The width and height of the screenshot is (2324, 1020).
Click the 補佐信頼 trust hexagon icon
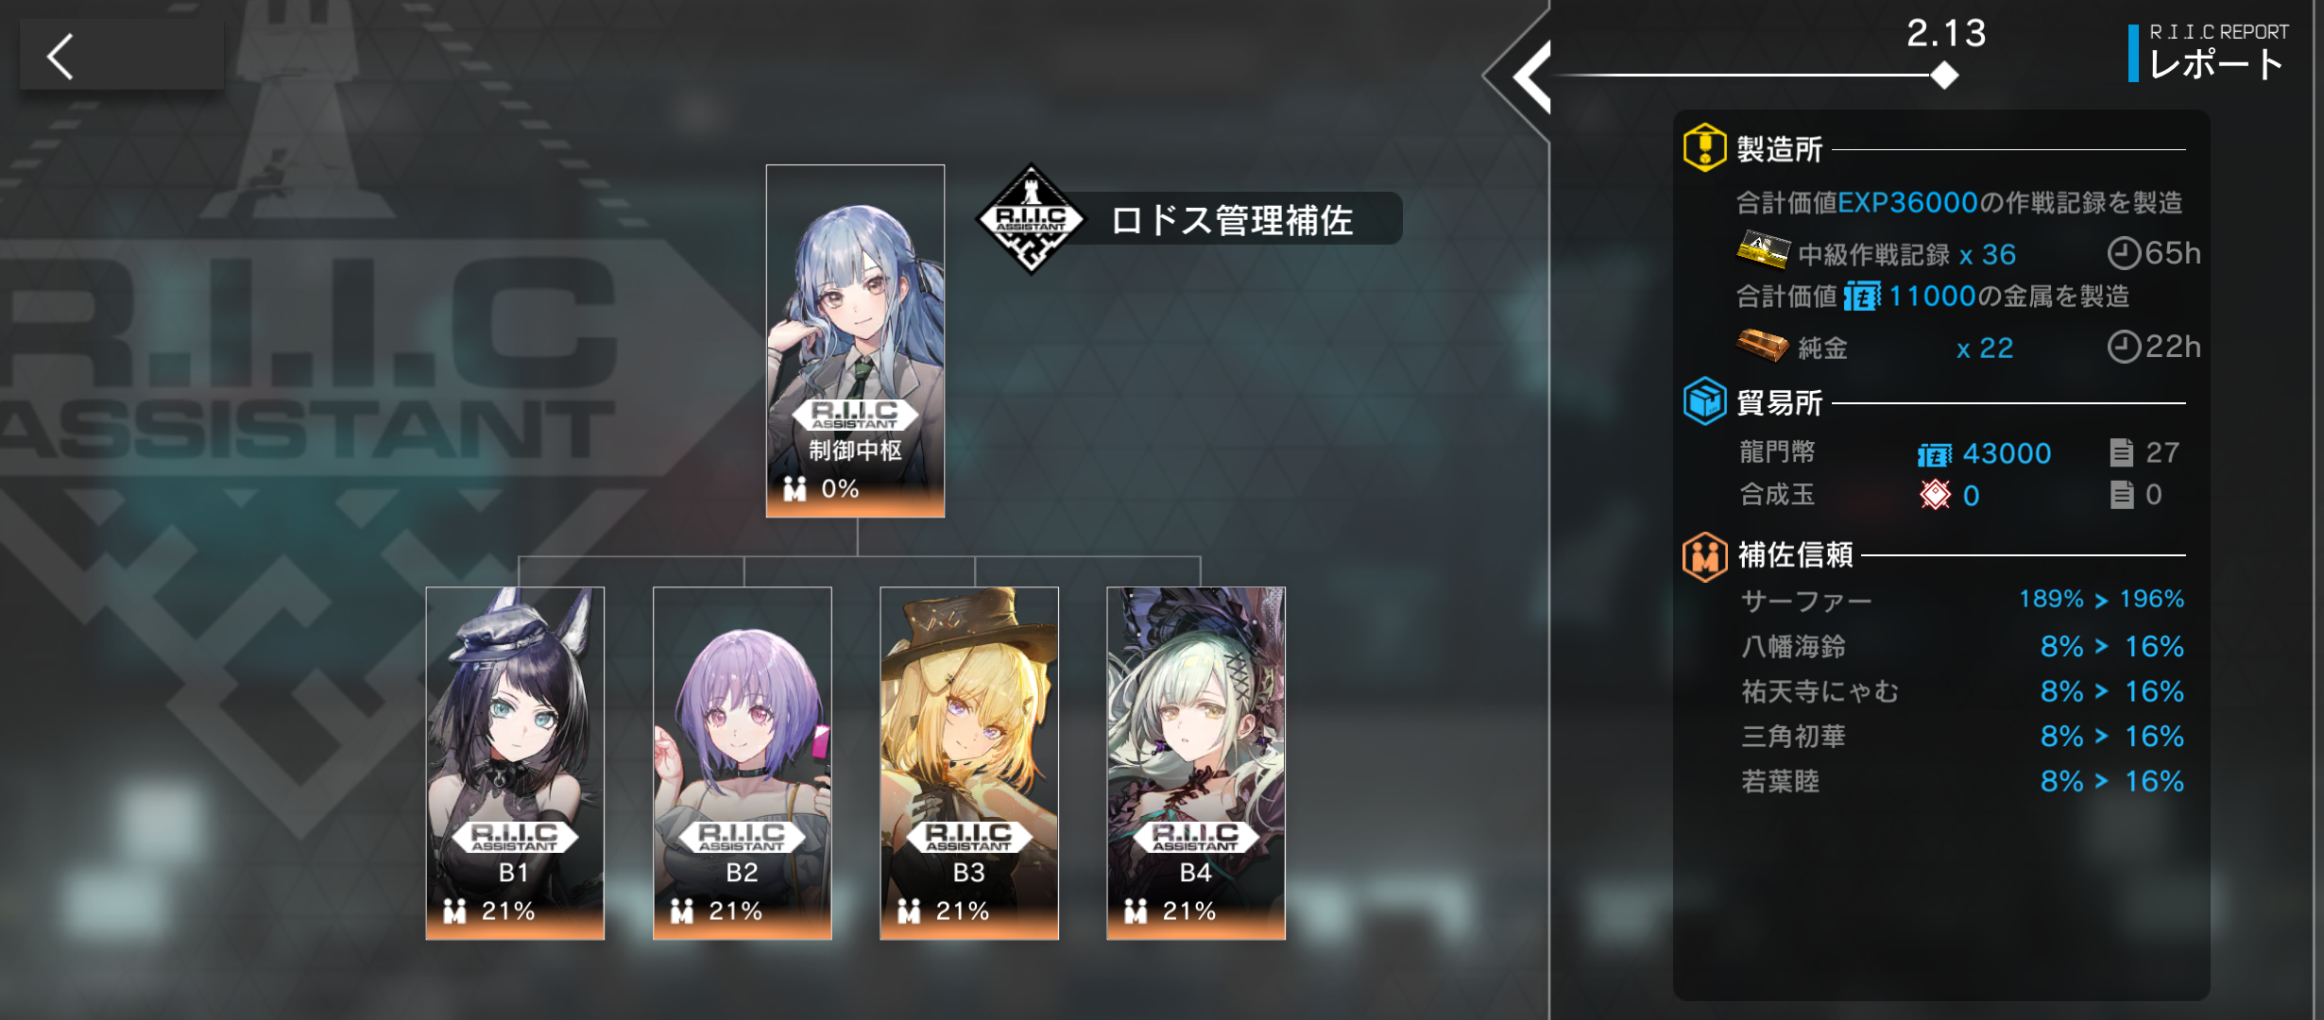[1705, 556]
